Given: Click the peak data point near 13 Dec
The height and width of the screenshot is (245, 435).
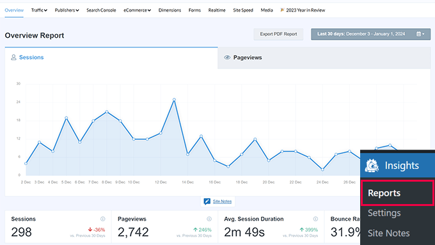Looking at the screenshot, I should click(x=174, y=99).
